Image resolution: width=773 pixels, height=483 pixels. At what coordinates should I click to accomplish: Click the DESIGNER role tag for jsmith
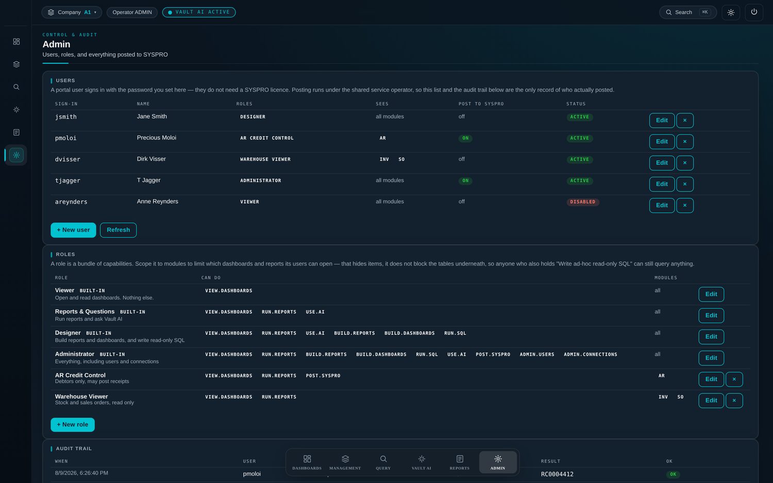pos(253,117)
